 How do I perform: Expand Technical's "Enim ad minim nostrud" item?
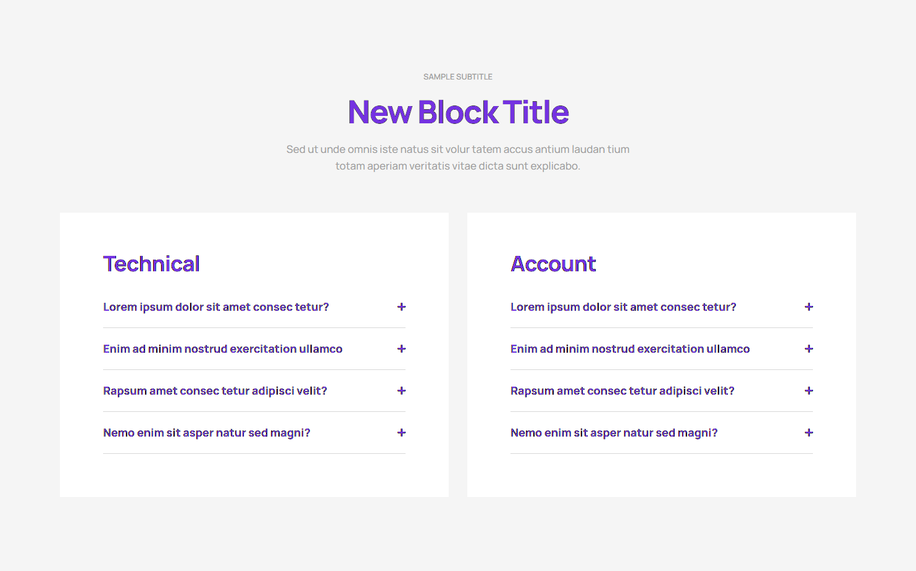pyautogui.click(x=223, y=349)
